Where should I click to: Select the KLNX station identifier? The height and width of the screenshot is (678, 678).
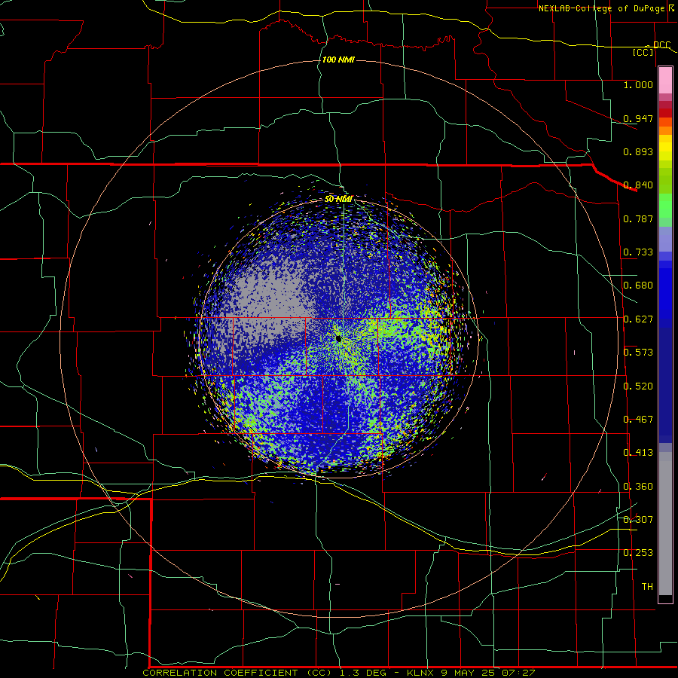[x=420, y=673]
